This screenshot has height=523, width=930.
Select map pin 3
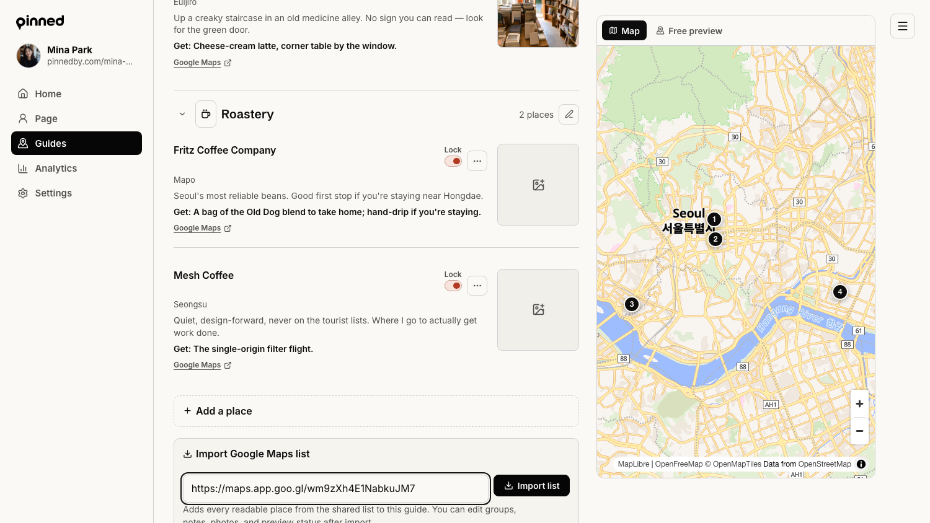pyautogui.click(x=632, y=304)
